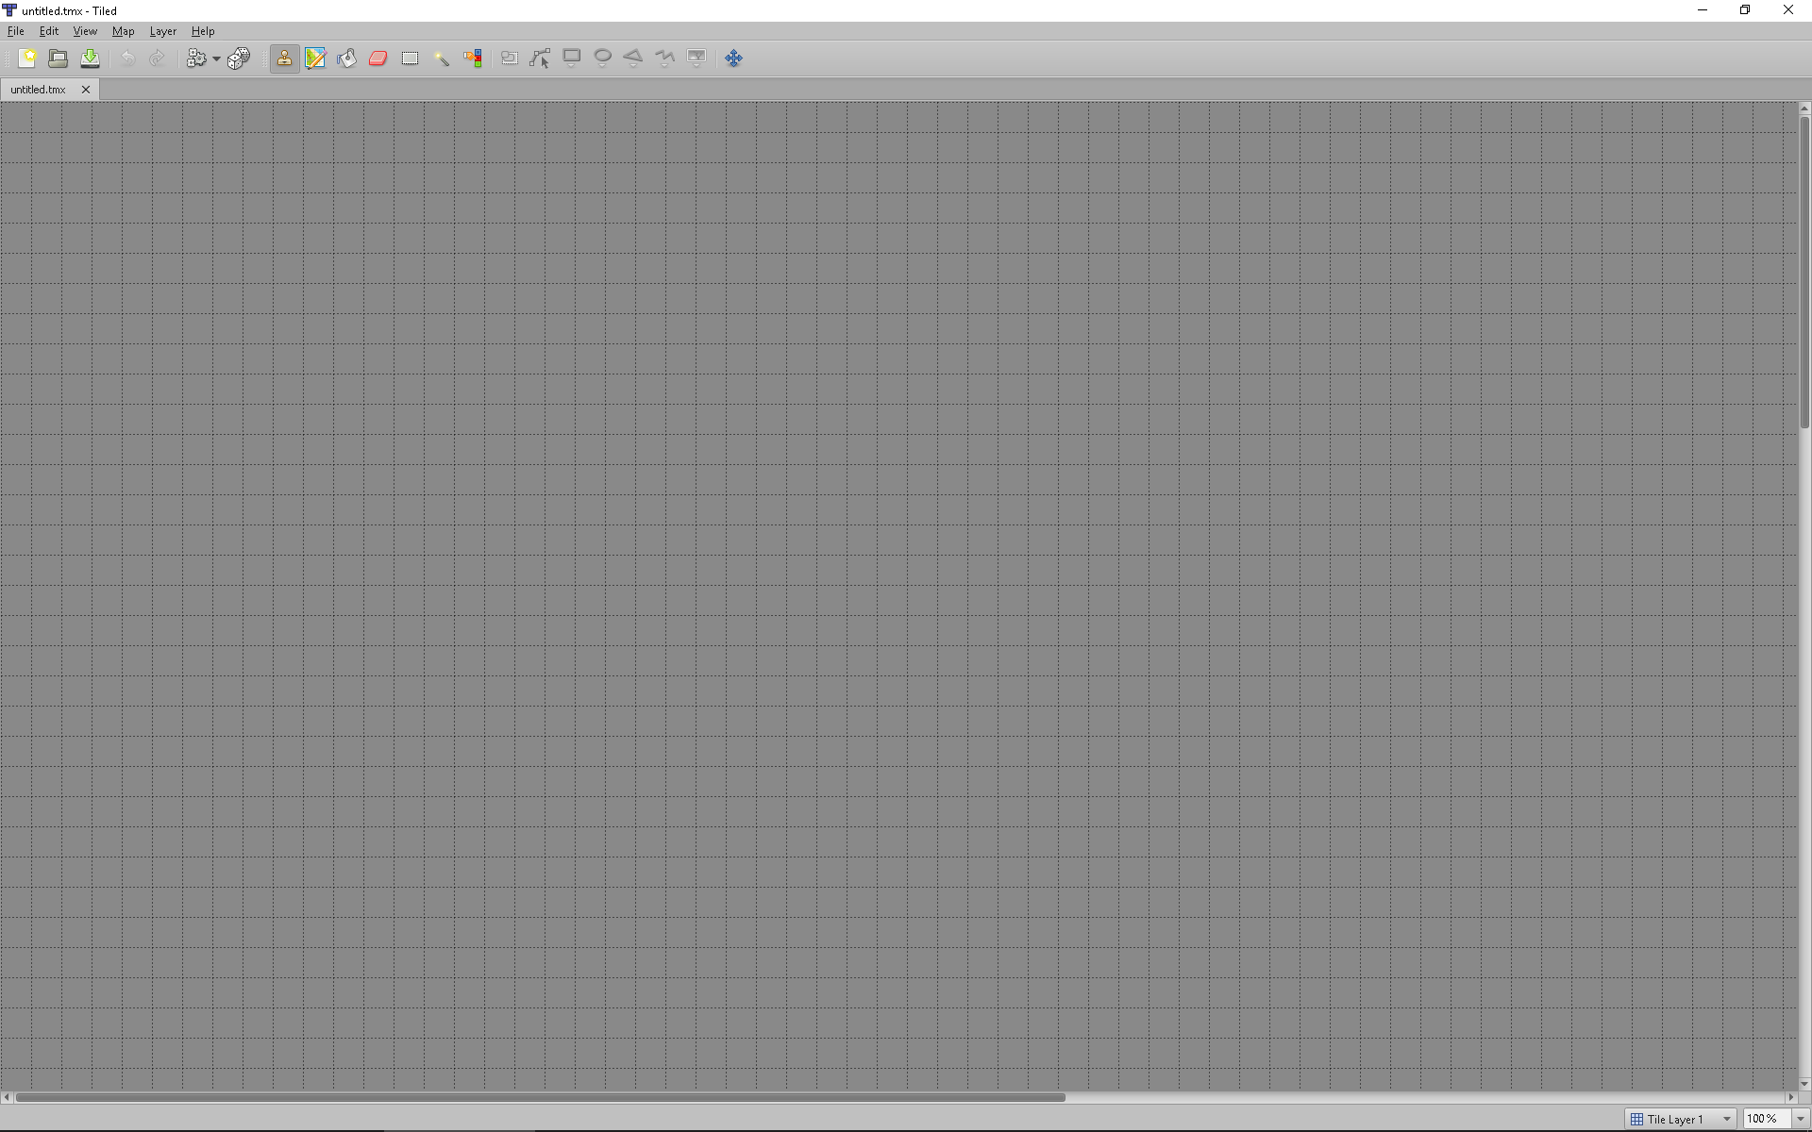
Task: Select the Terrain Brush tool
Action: click(x=315, y=58)
